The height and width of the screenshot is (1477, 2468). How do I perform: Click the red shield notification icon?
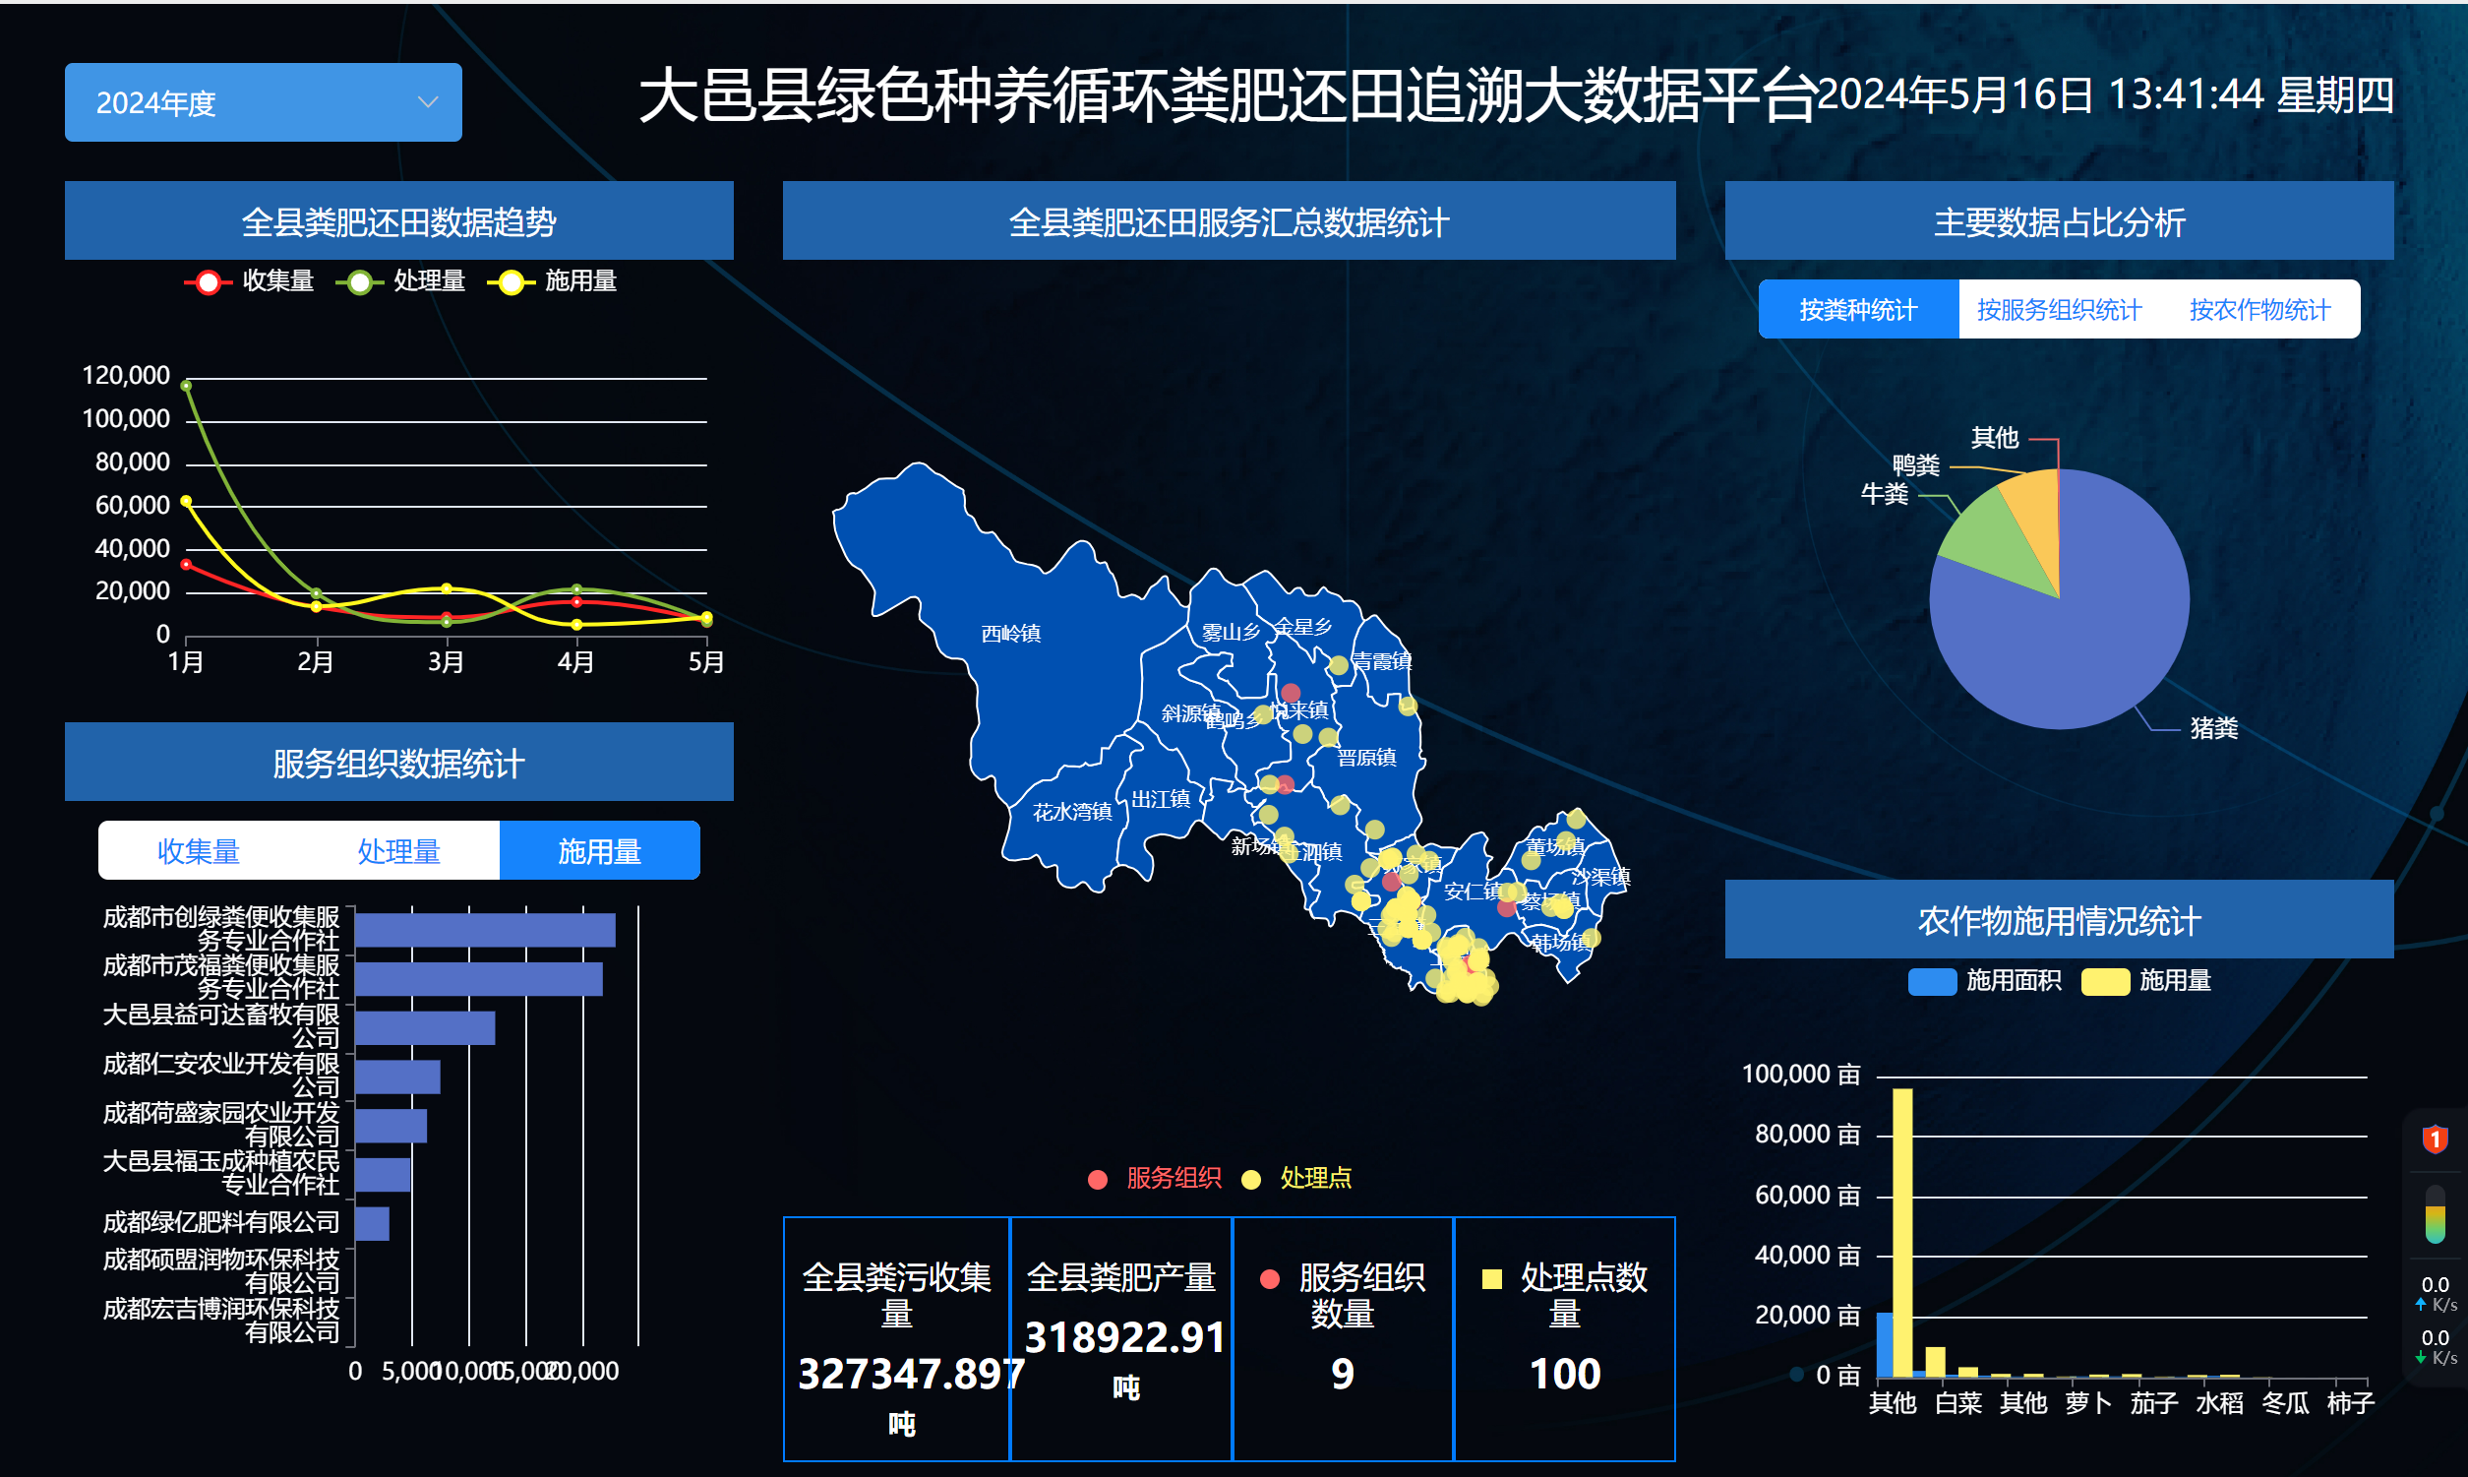tap(2436, 1139)
